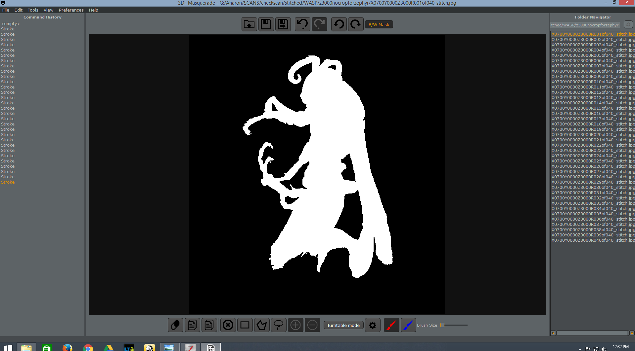Screen dimensions: 635x351
Task: Open the File menu
Action: click(6, 10)
